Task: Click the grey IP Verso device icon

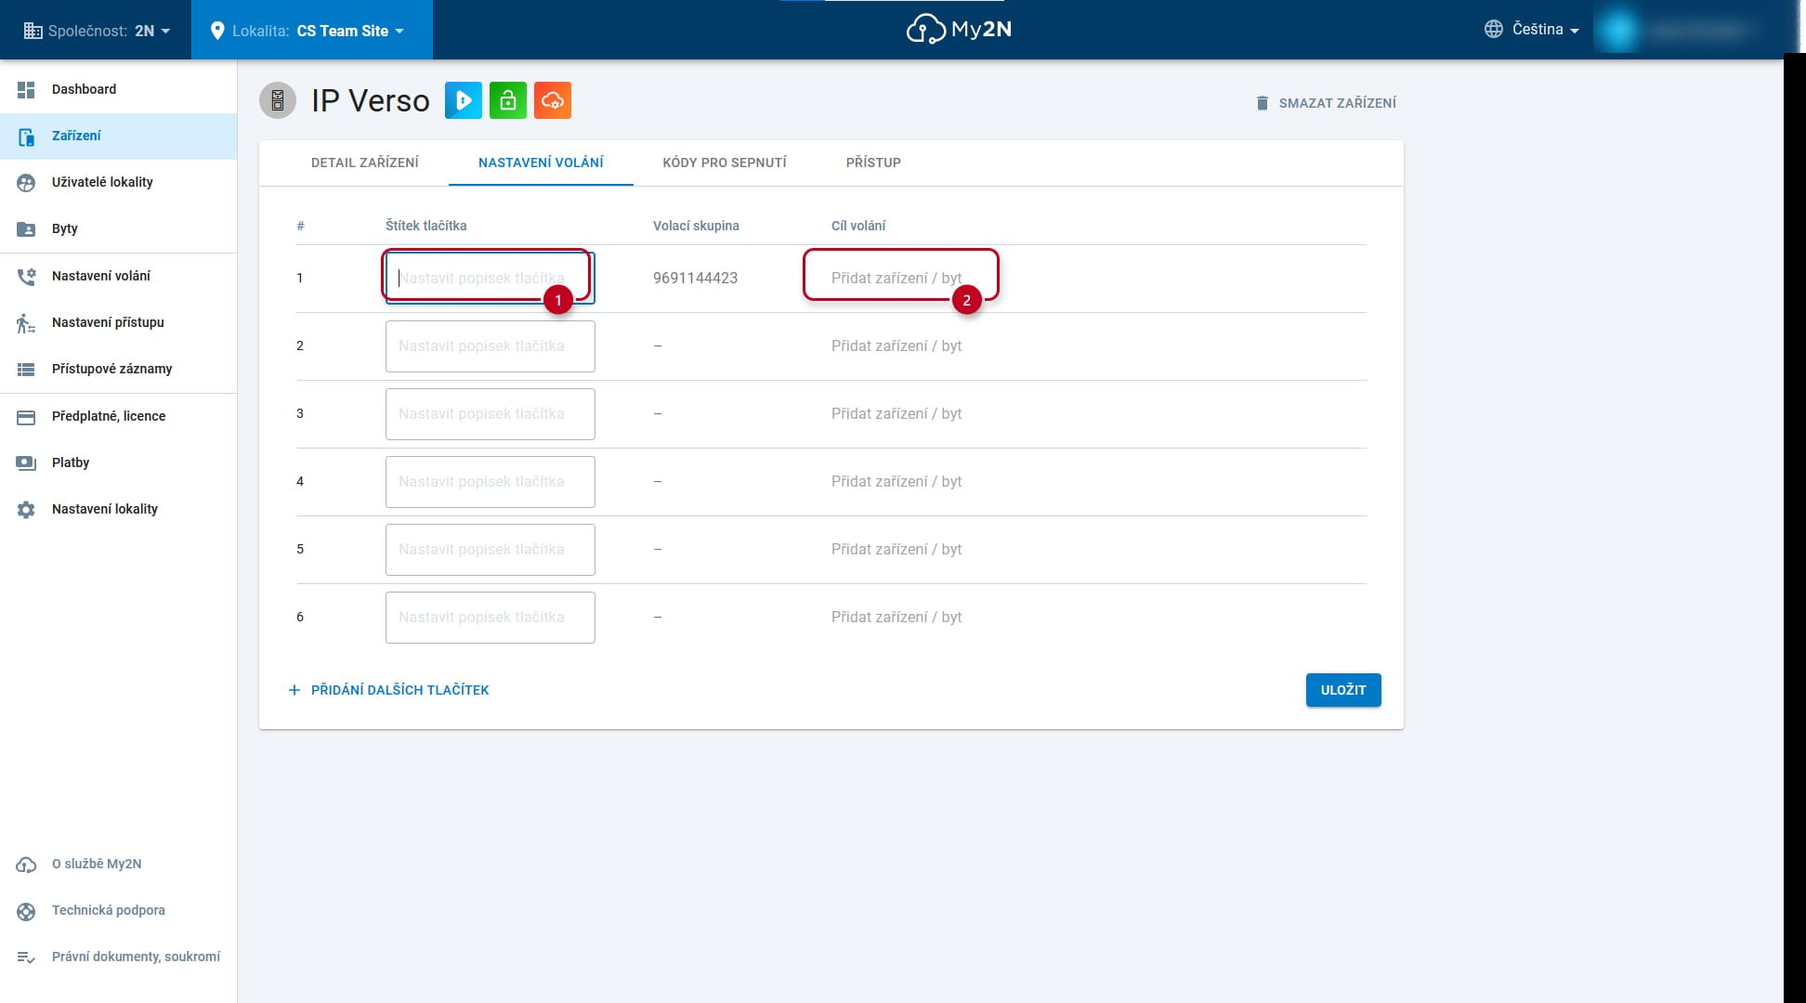Action: click(278, 100)
